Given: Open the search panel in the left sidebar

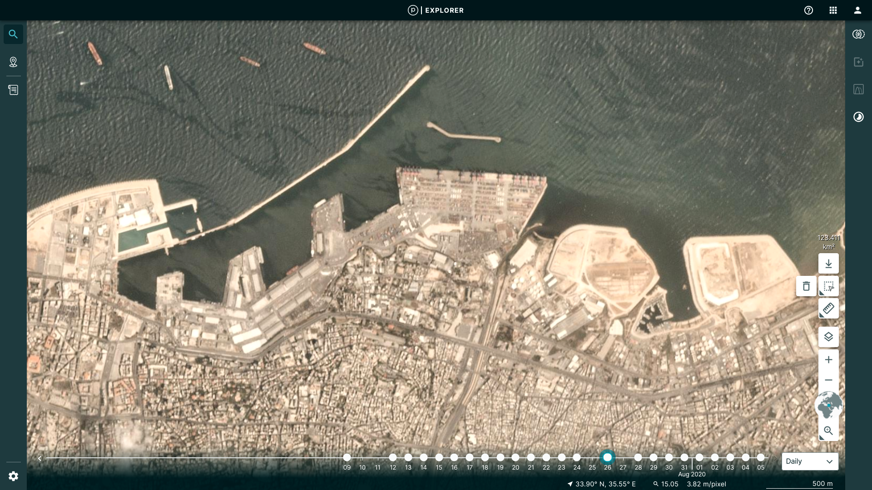Looking at the screenshot, I should (x=13, y=34).
